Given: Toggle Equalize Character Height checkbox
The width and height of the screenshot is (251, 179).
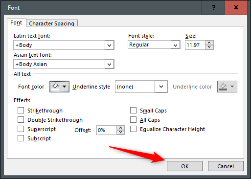Looking at the screenshot, I should click(x=133, y=129).
